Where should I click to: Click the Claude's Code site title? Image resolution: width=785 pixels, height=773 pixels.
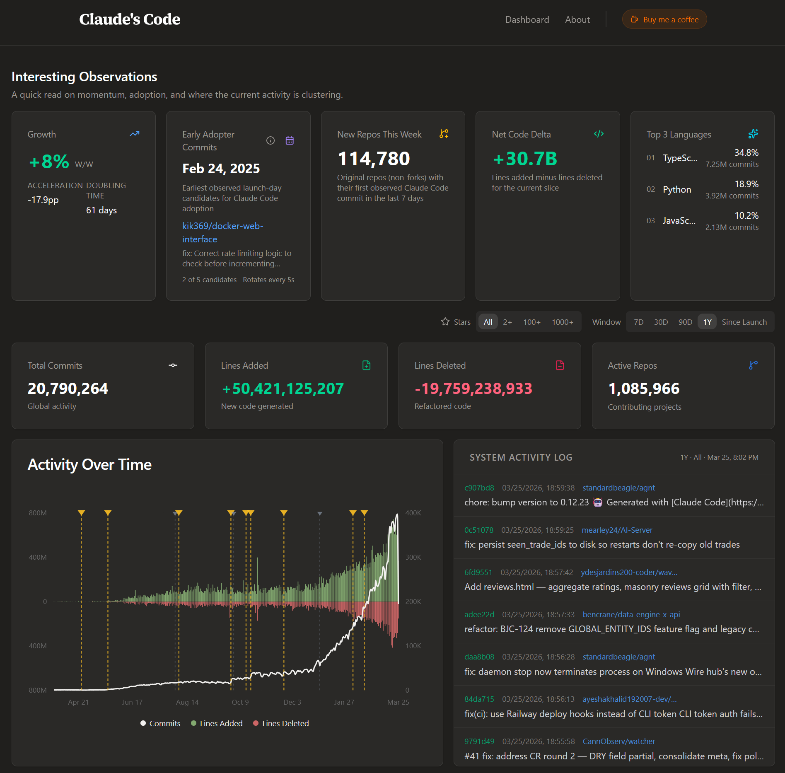130,19
